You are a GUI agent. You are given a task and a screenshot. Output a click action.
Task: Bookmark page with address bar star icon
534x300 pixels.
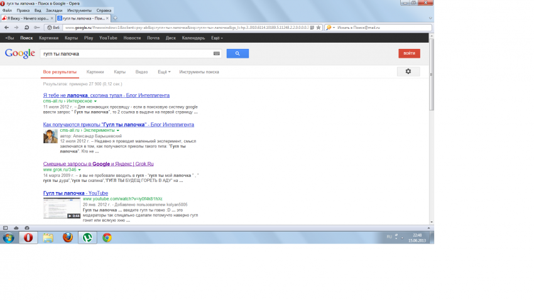[319, 28]
